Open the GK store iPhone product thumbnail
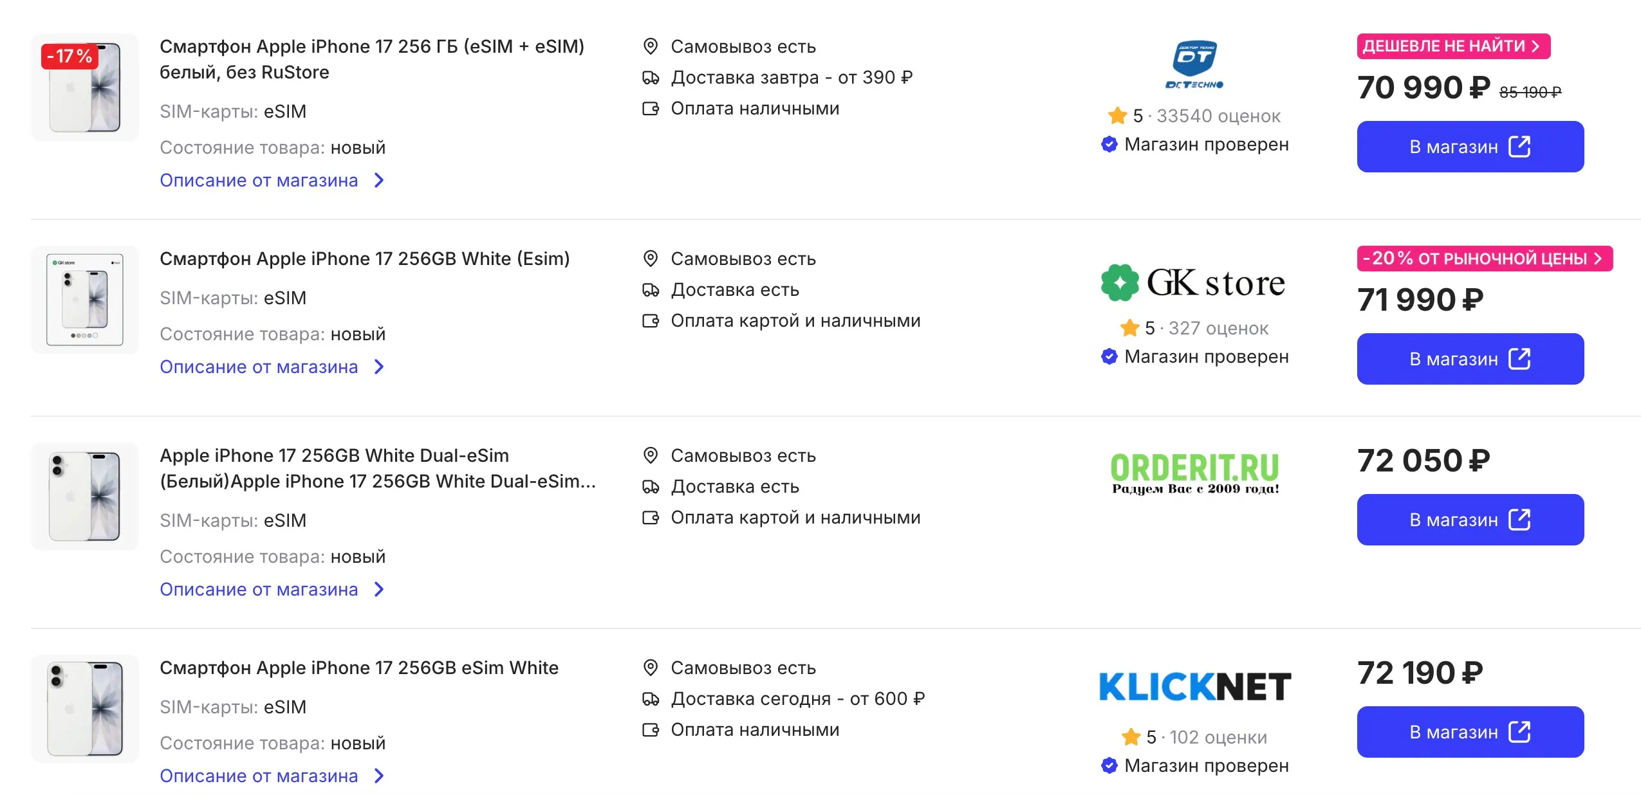 pyautogui.click(x=85, y=300)
